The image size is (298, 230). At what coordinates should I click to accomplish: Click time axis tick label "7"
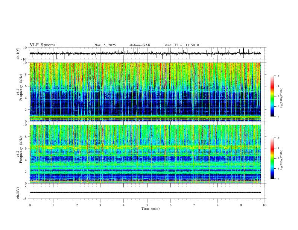click(194, 205)
